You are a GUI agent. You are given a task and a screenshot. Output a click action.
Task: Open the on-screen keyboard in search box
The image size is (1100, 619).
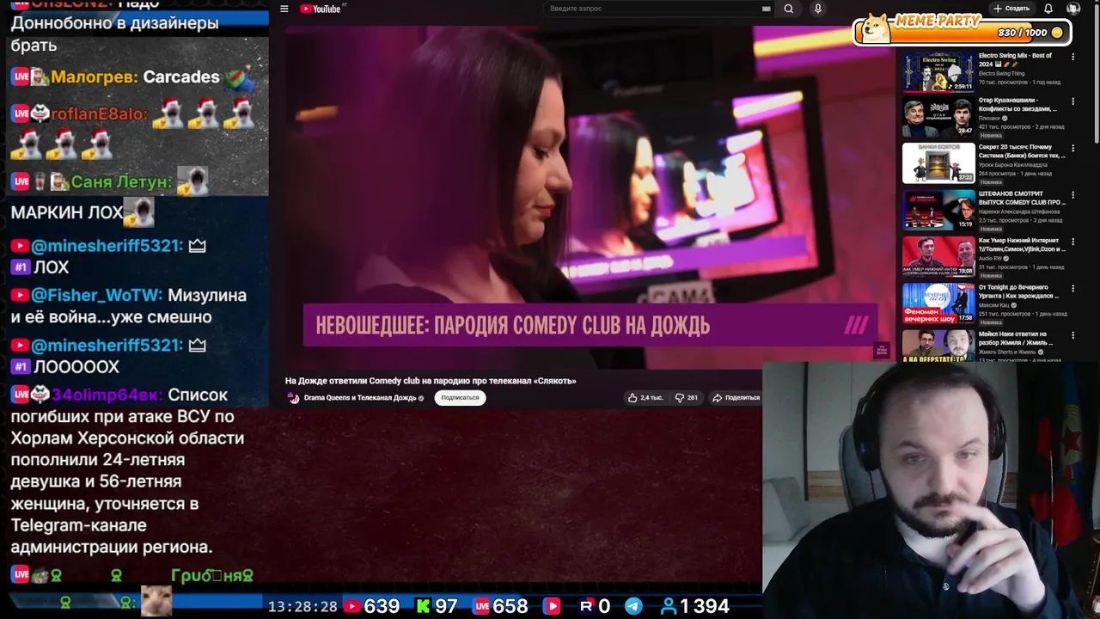click(766, 9)
